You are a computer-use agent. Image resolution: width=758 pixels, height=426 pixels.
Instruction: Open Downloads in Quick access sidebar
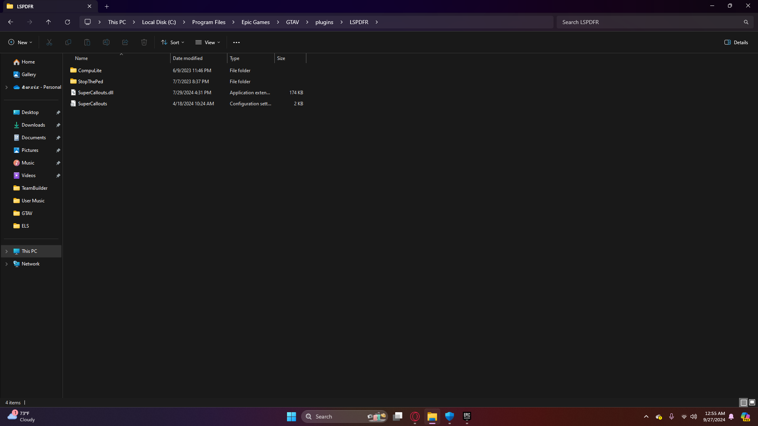[x=33, y=125]
